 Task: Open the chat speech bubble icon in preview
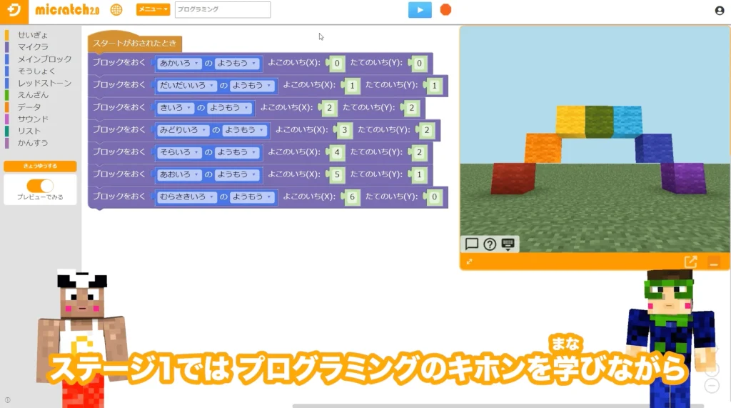point(472,244)
